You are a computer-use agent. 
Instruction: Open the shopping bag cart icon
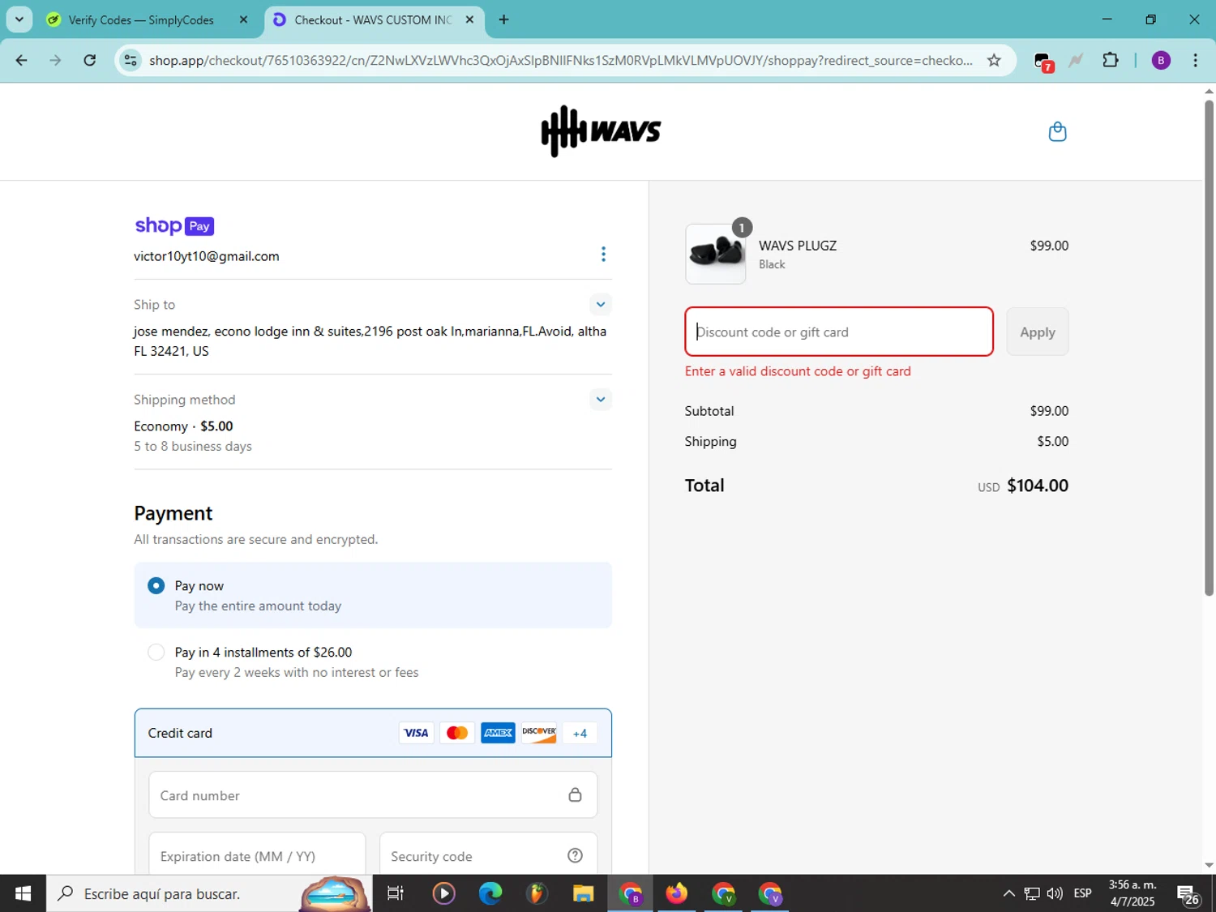pyautogui.click(x=1057, y=131)
